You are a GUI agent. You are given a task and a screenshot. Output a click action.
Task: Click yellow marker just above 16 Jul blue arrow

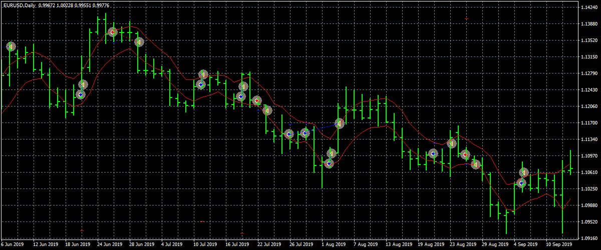point(243,86)
